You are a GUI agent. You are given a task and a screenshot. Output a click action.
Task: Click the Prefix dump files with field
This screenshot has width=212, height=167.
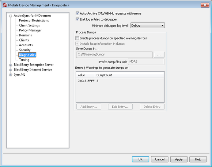[146, 62]
